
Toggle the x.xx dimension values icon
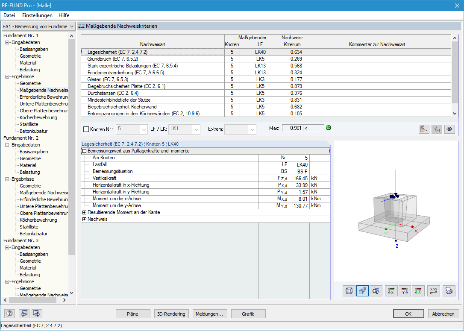click(434, 291)
